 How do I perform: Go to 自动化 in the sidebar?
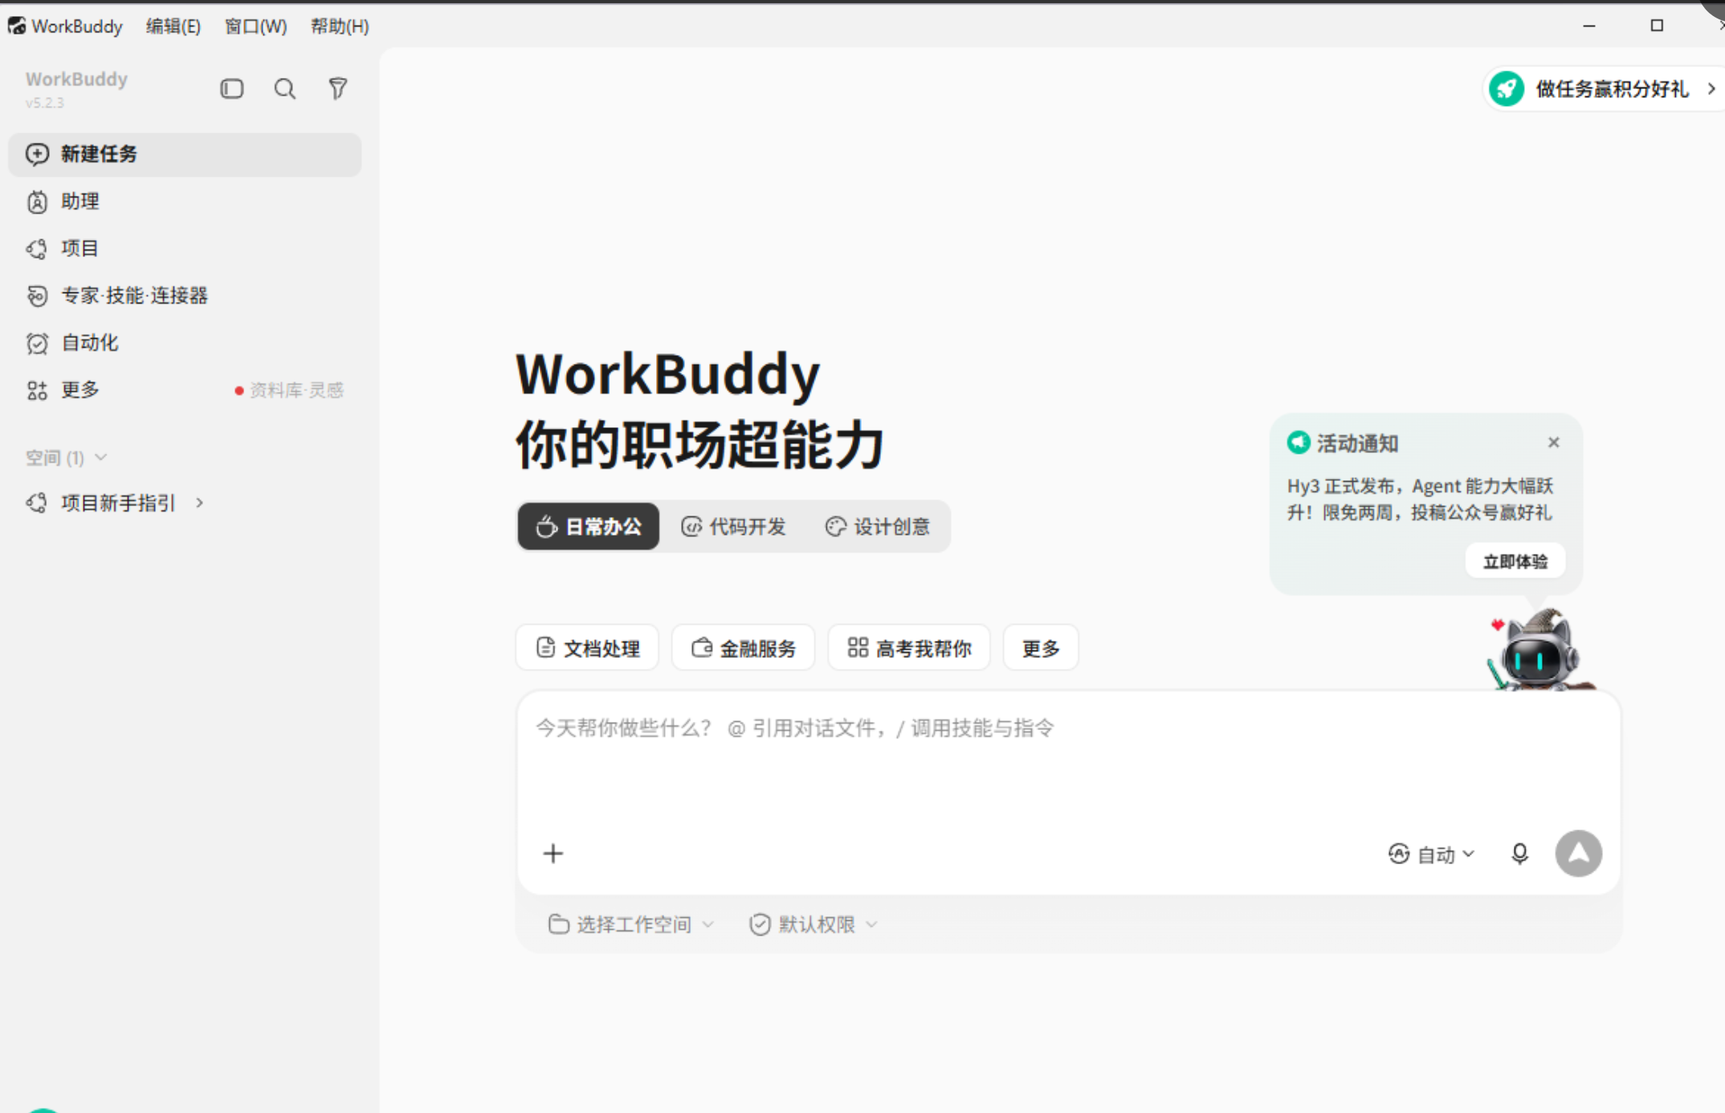(x=185, y=343)
